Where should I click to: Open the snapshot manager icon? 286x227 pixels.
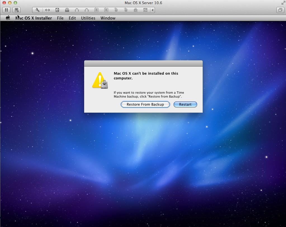[x=16, y=10]
